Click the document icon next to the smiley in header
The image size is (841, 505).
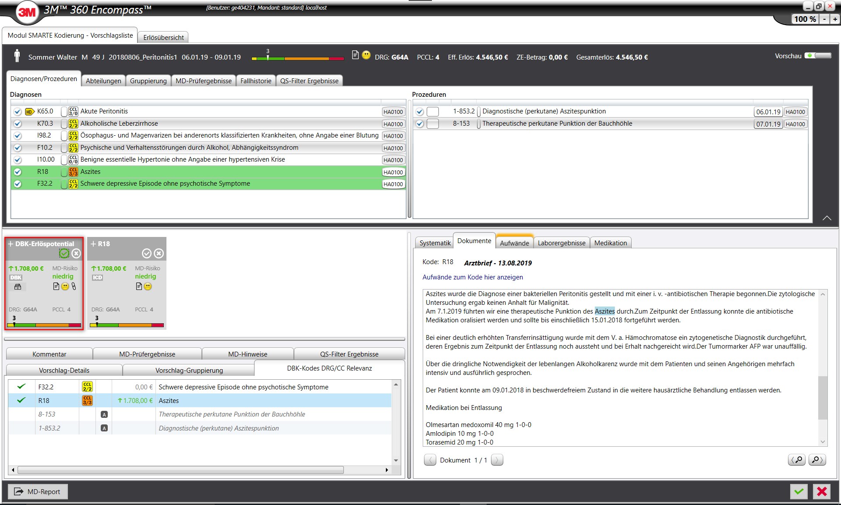(x=355, y=55)
